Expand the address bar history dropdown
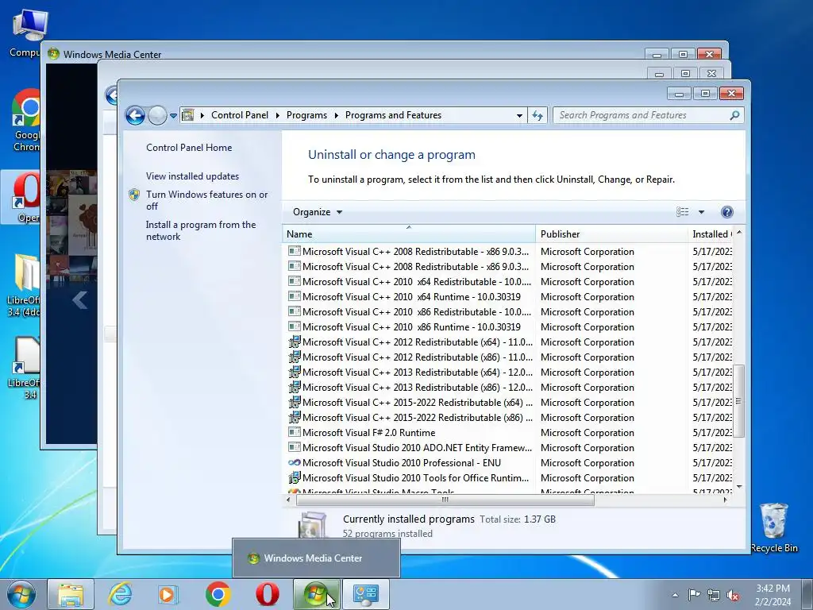This screenshot has height=610, width=813. pos(519,116)
